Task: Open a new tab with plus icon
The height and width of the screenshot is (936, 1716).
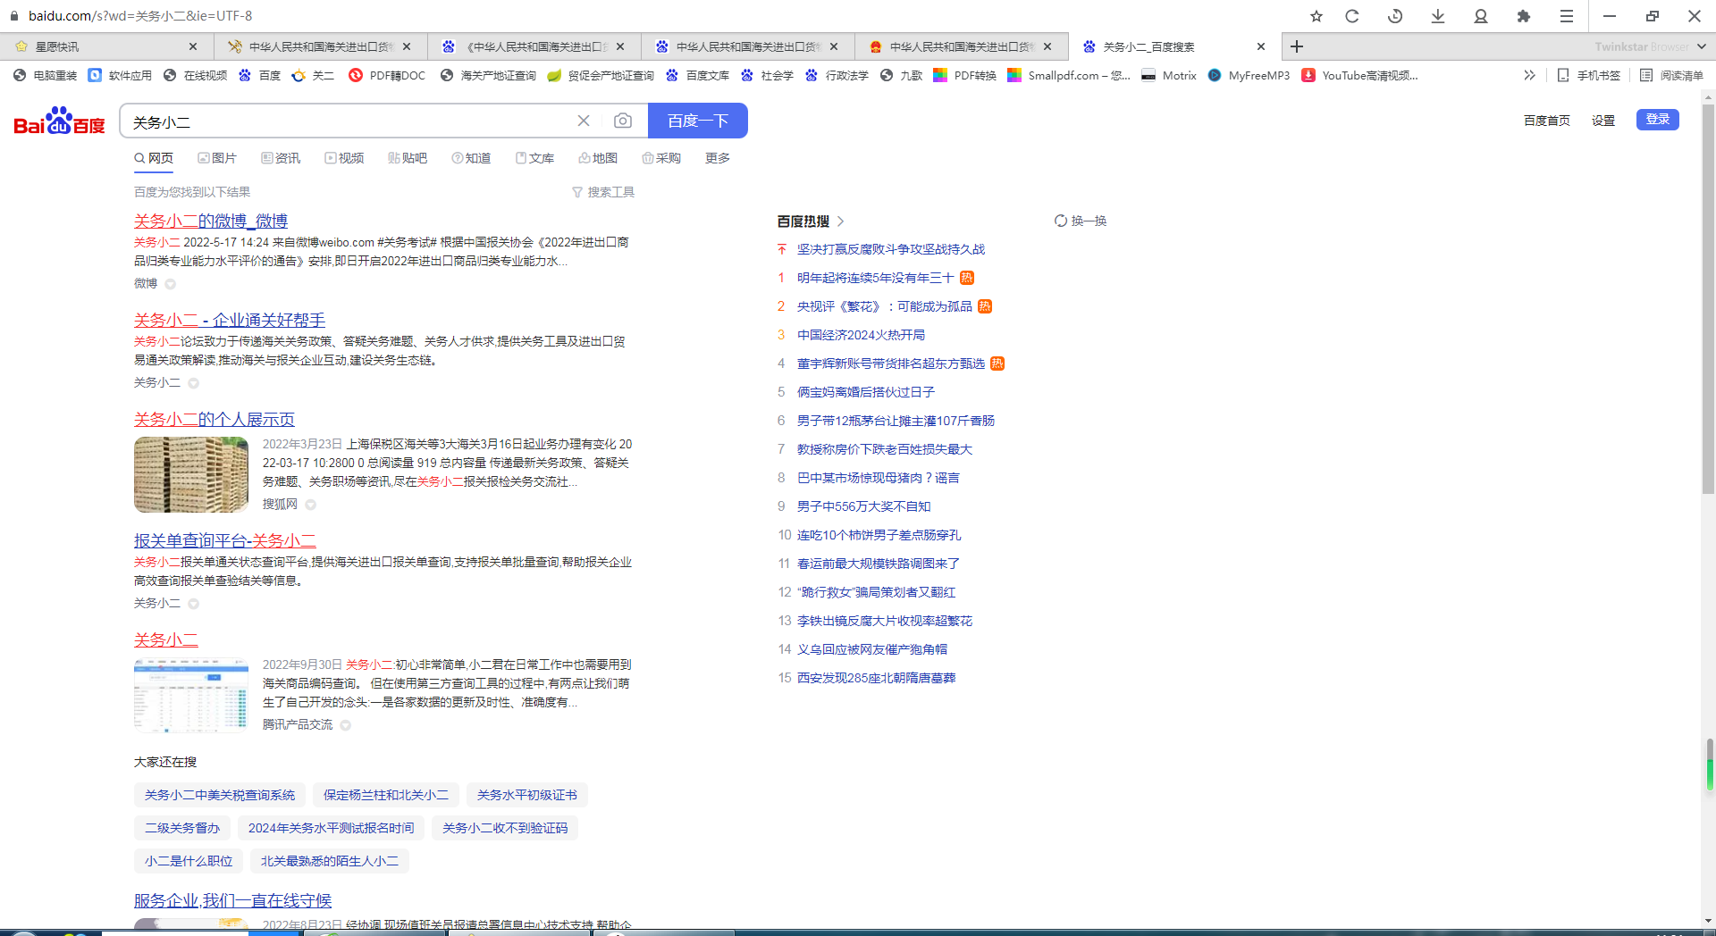Action: click(1297, 46)
